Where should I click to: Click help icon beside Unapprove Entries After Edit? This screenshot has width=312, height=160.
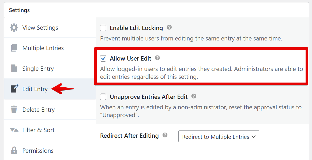click(x=194, y=96)
